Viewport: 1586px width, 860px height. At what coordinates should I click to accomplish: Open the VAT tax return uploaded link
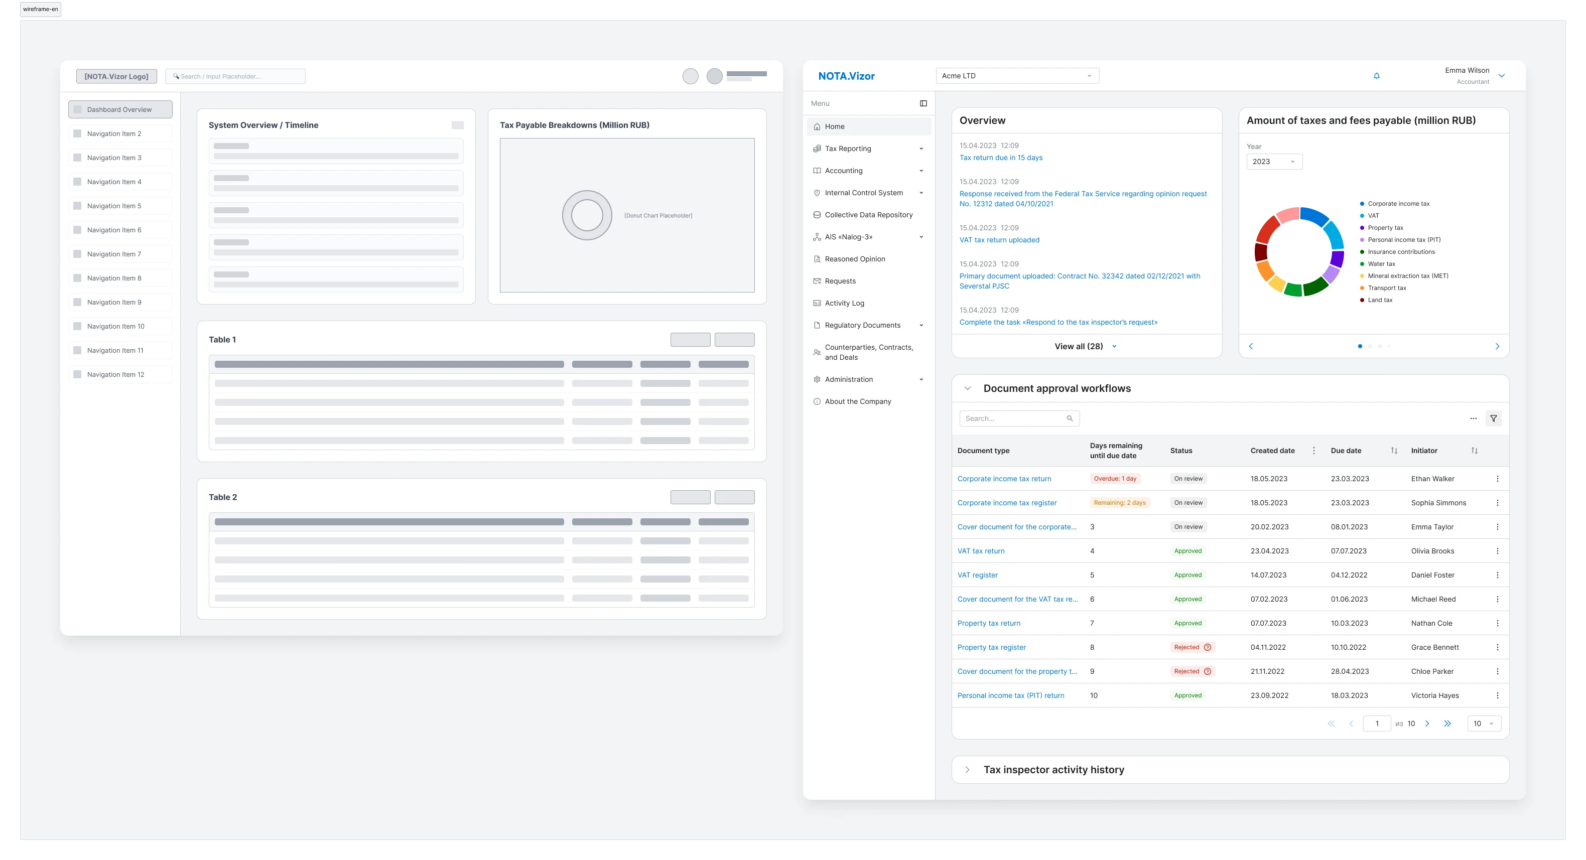pyautogui.click(x=999, y=240)
